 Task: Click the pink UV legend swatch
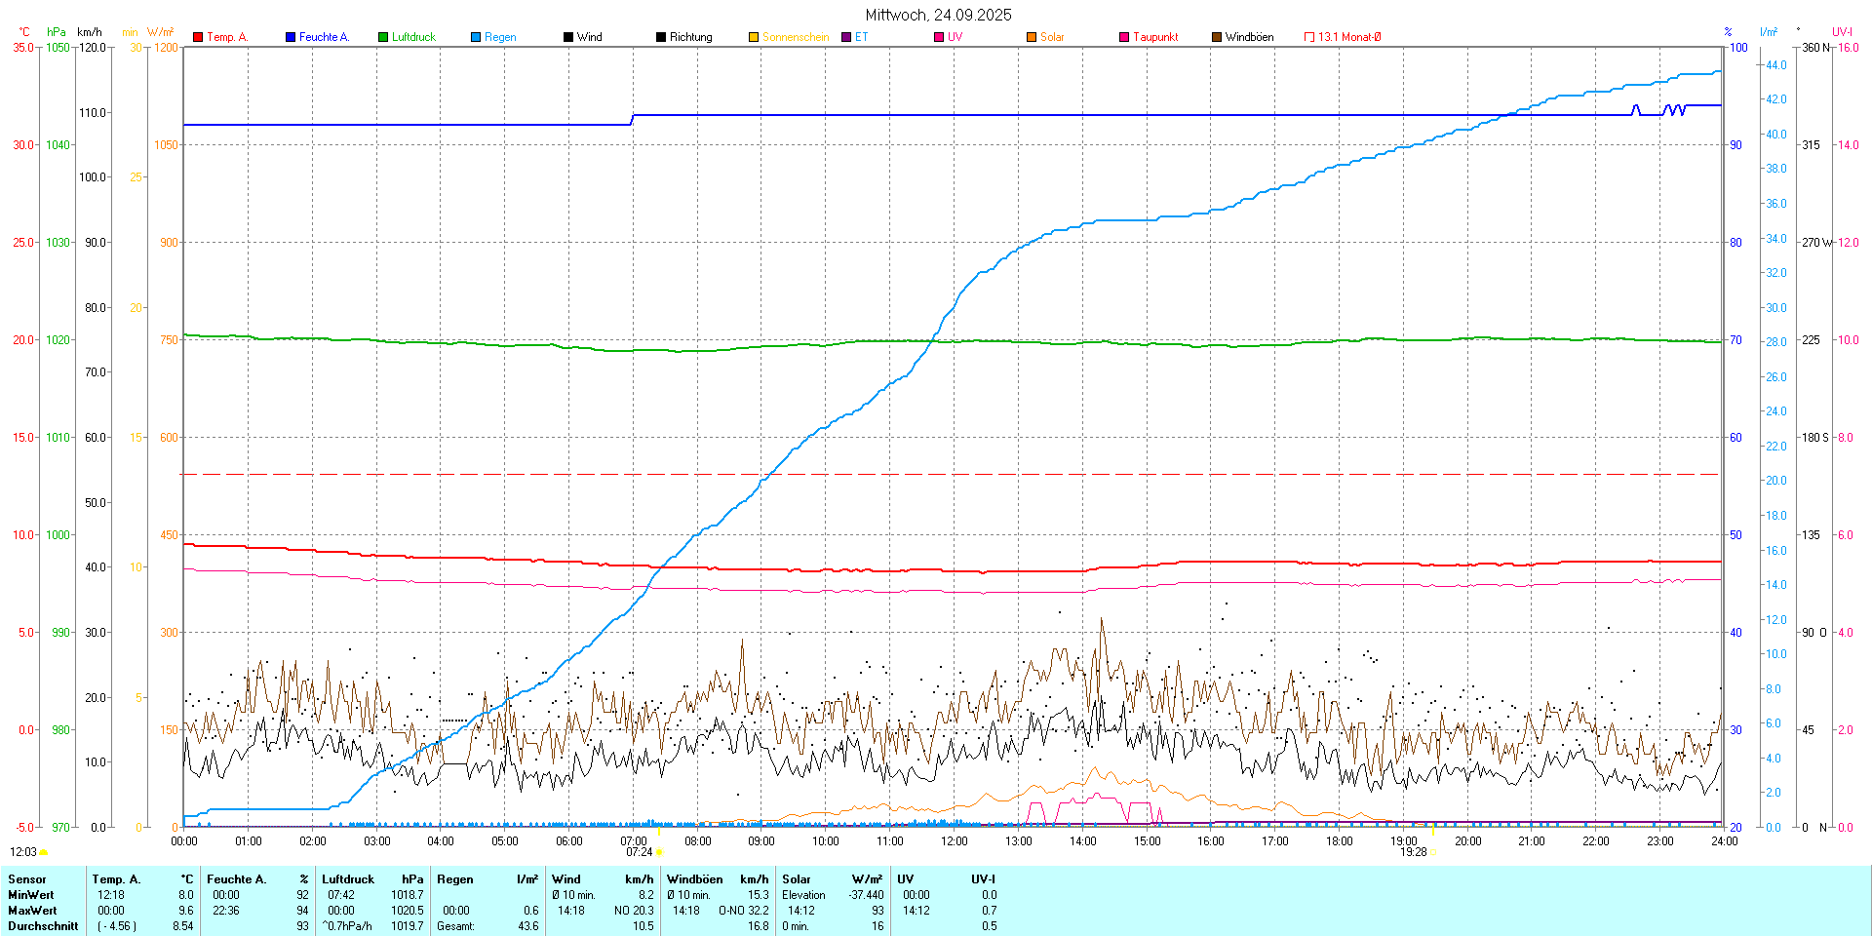[x=939, y=37]
